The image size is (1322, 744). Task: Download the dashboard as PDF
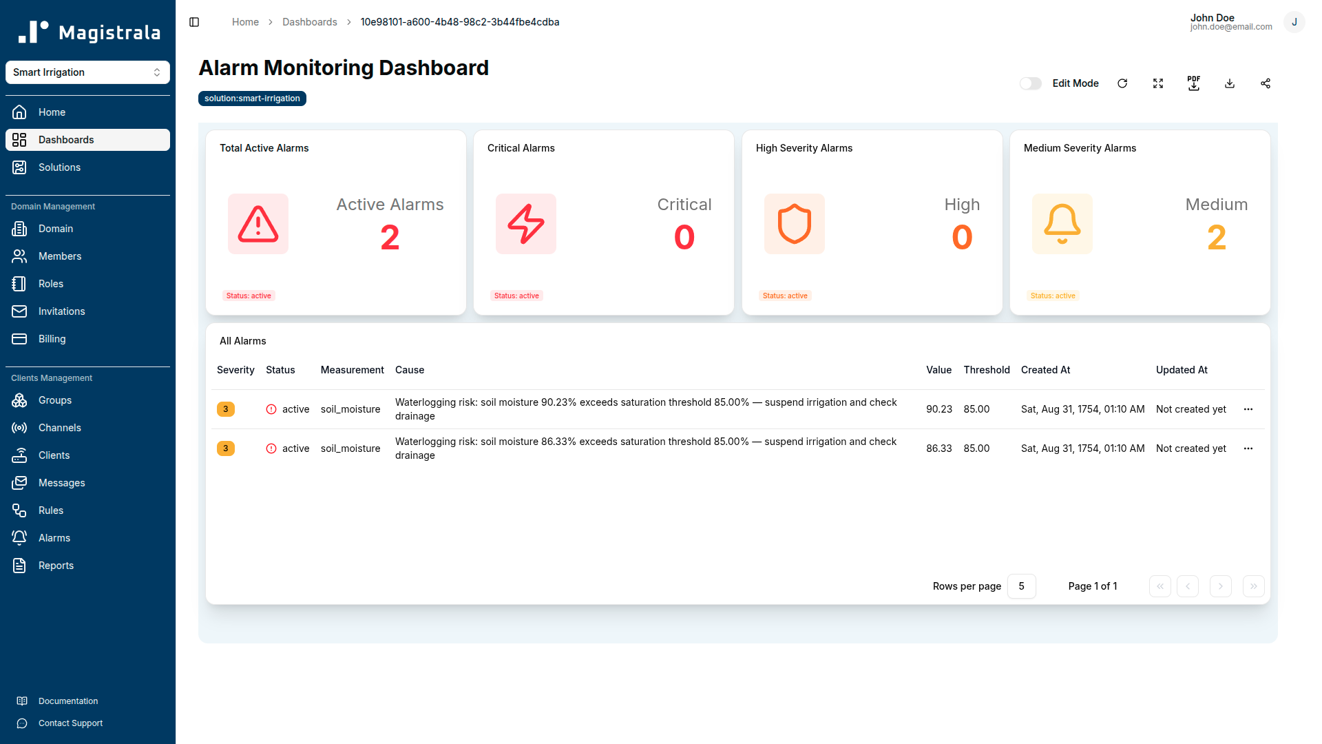click(1194, 83)
